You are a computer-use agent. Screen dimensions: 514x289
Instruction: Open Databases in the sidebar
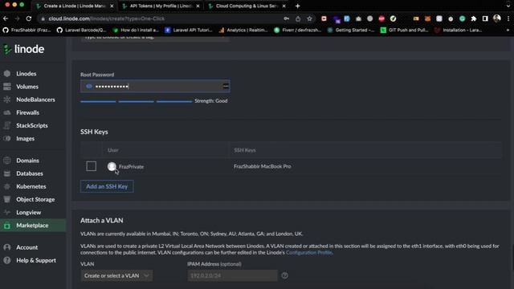point(30,173)
